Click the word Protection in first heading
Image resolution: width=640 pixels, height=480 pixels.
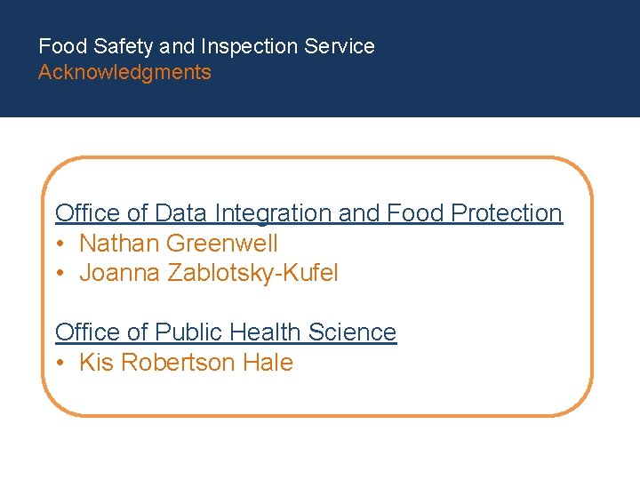pos(507,213)
